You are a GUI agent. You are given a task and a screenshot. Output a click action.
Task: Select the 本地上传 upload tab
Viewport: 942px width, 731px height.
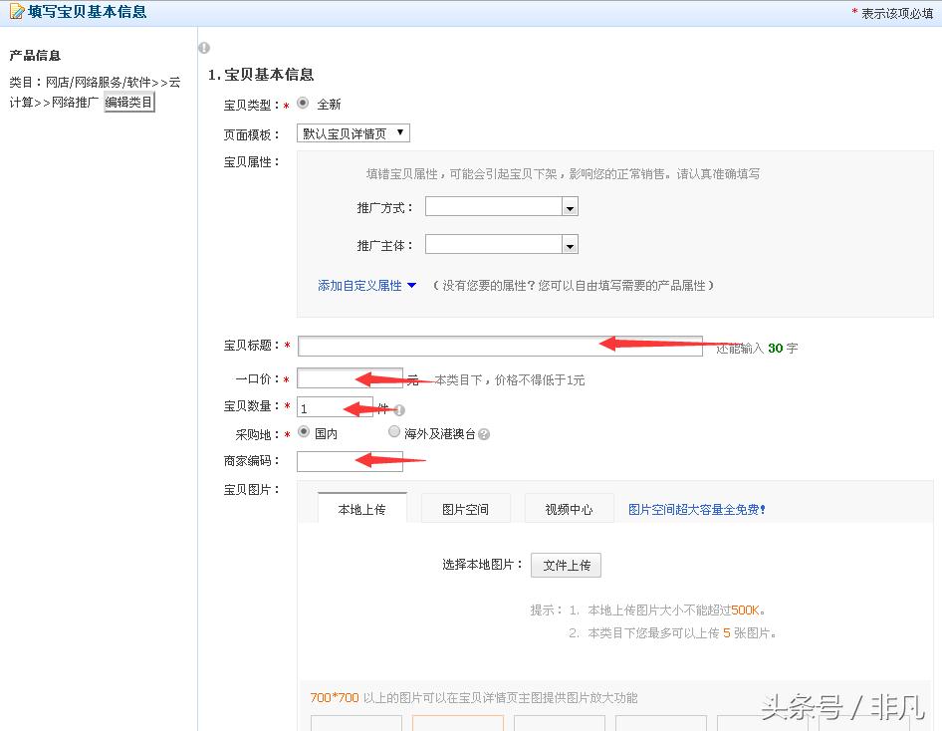[x=361, y=508]
